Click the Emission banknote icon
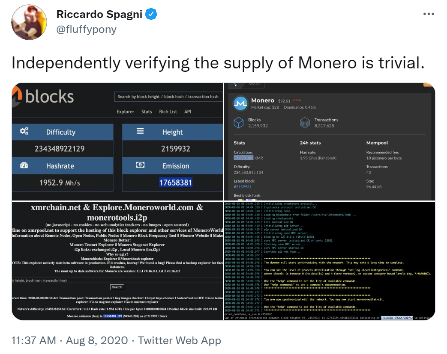This screenshot has height=354, width=447. coord(140,165)
